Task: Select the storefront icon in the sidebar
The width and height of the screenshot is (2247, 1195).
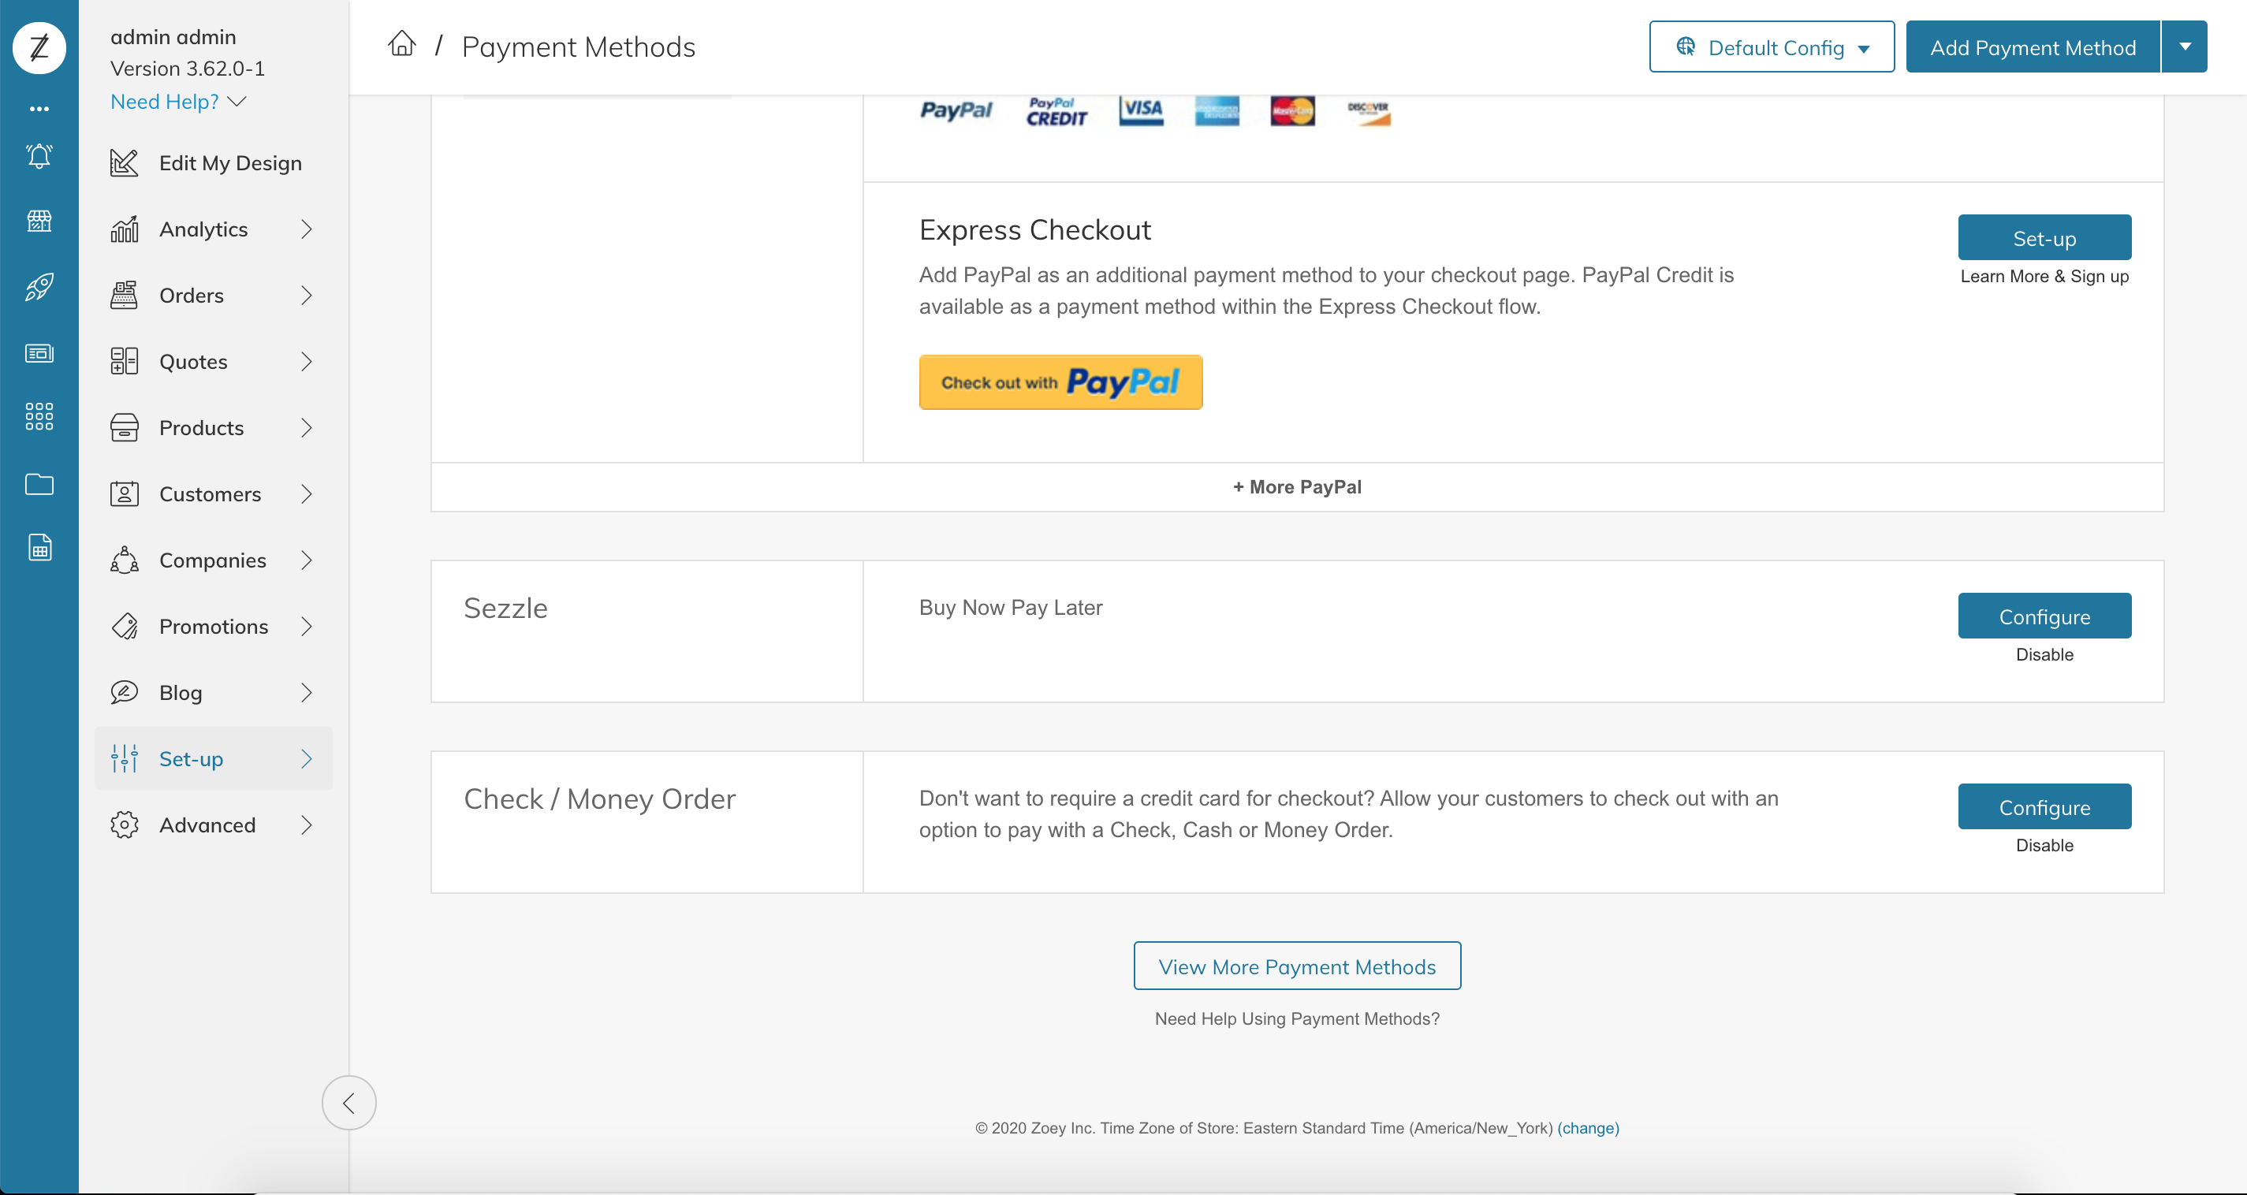Action: (39, 221)
